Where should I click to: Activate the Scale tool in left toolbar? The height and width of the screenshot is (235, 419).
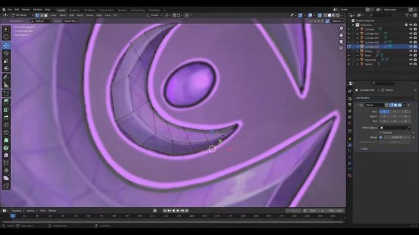(6, 61)
